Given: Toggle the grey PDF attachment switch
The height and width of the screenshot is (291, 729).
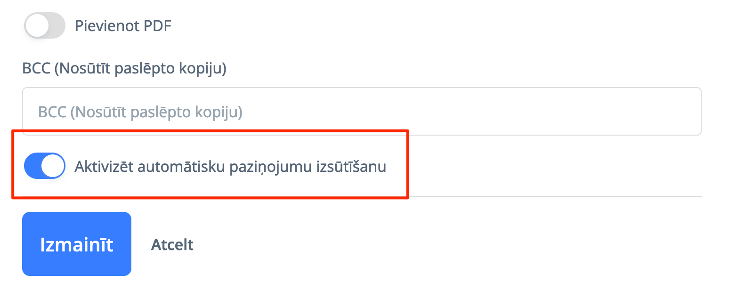Looking at the screenshot, I should point(44,26).
